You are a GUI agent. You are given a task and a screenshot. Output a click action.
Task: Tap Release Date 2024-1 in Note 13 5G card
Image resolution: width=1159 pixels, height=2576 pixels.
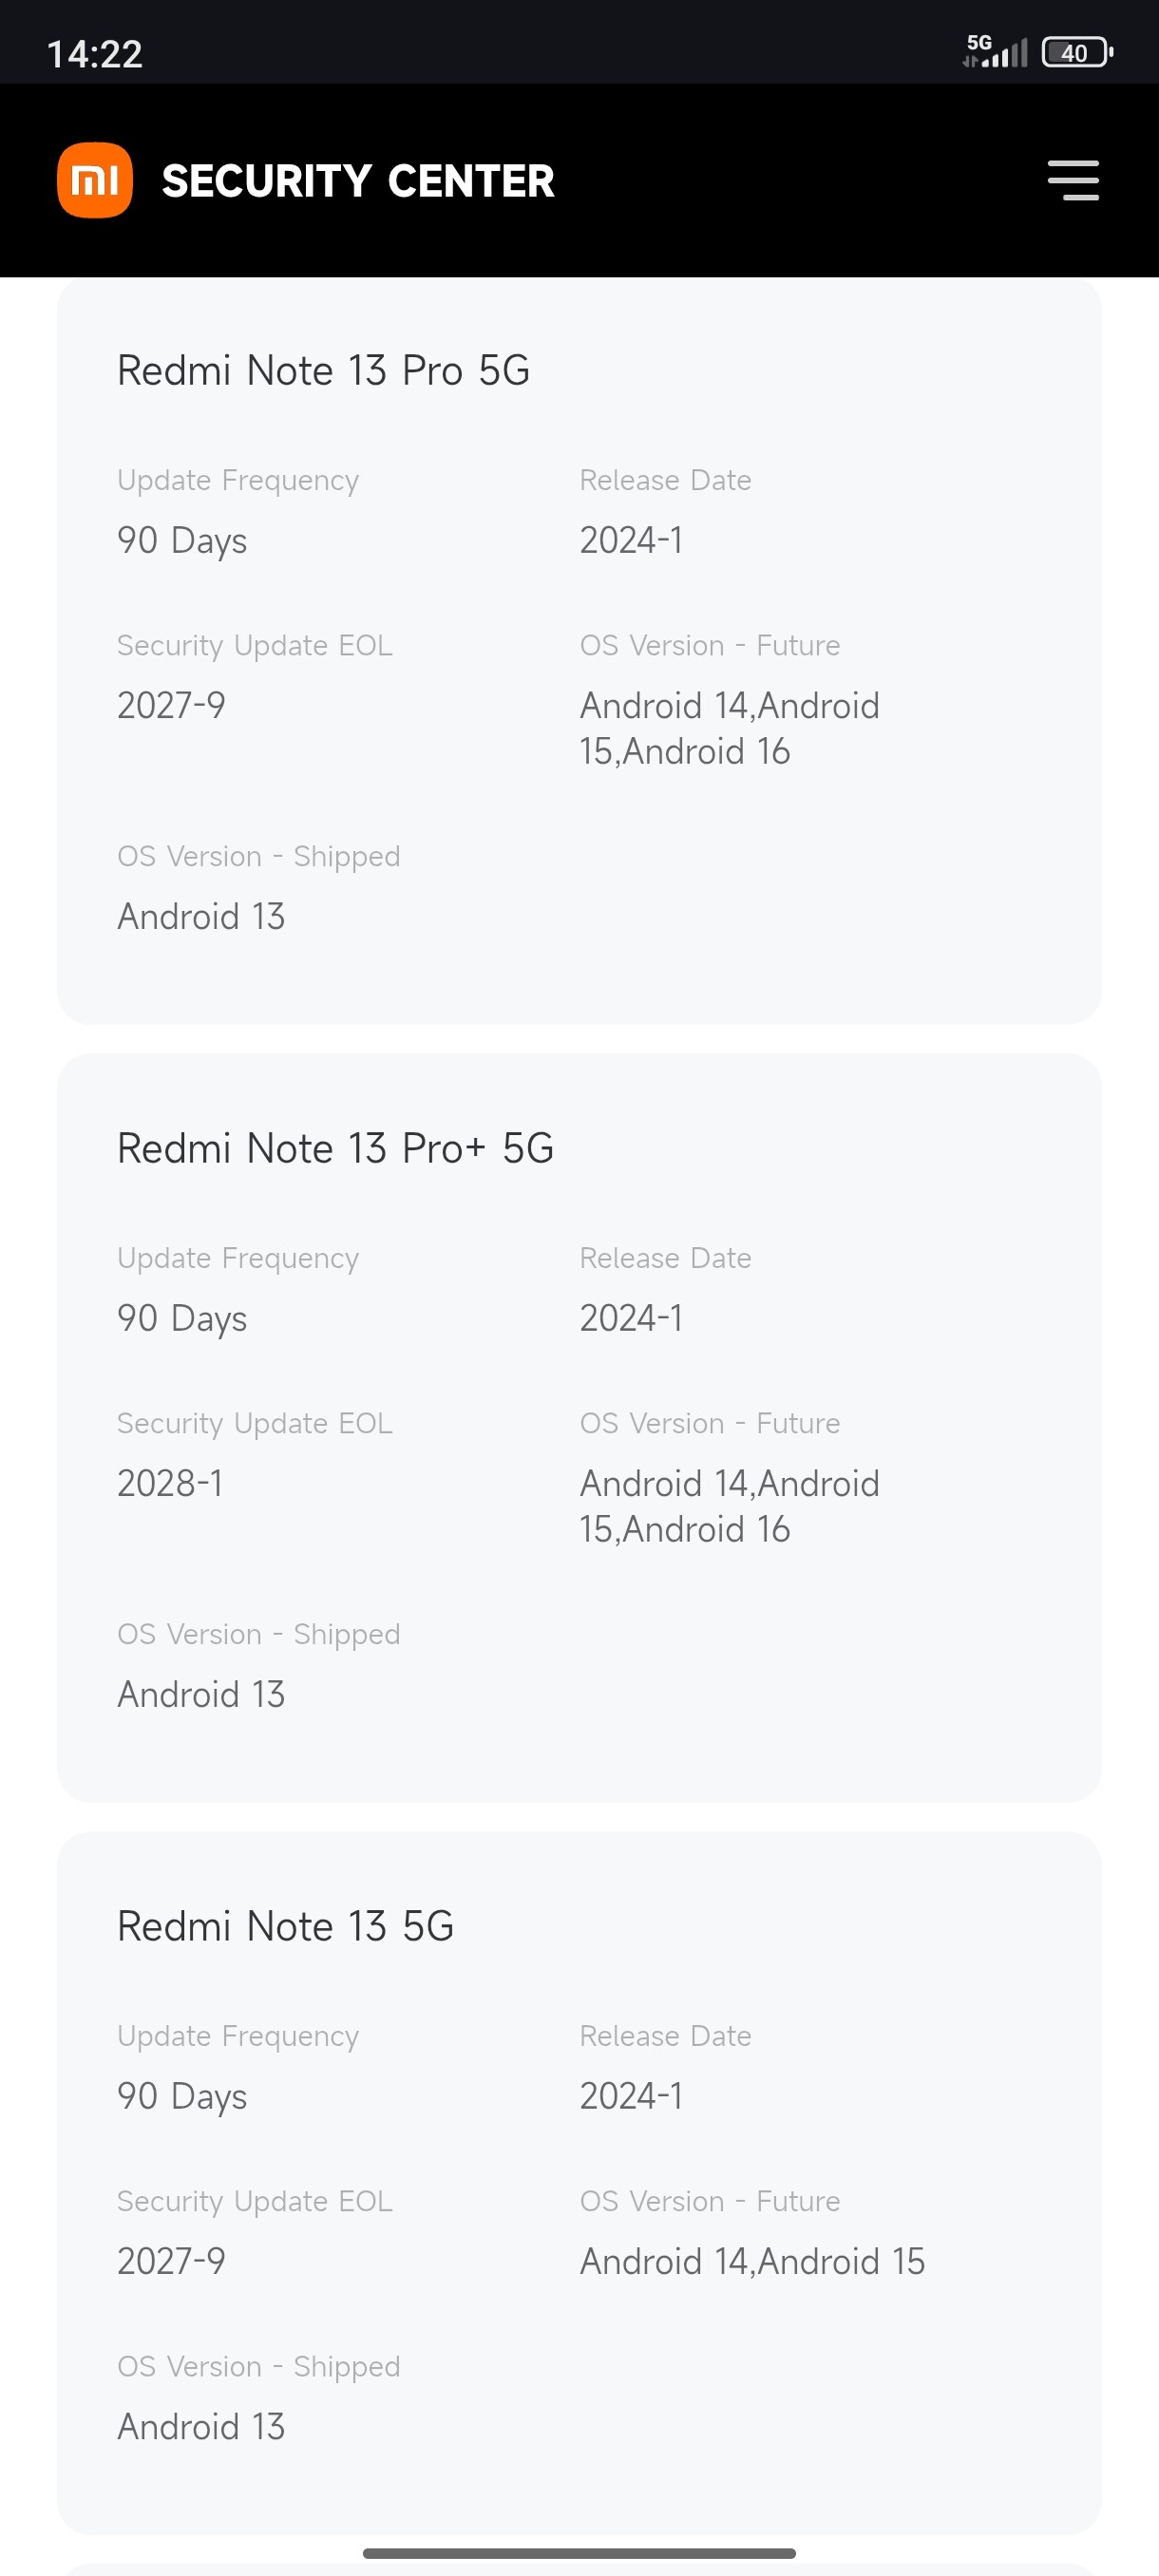(x=631, y=2096)
